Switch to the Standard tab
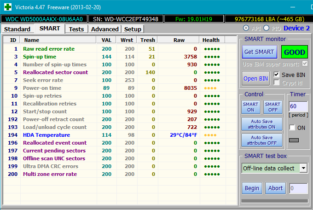The width and height of the screenshot is (313, 210). click(x=17, y=29)
